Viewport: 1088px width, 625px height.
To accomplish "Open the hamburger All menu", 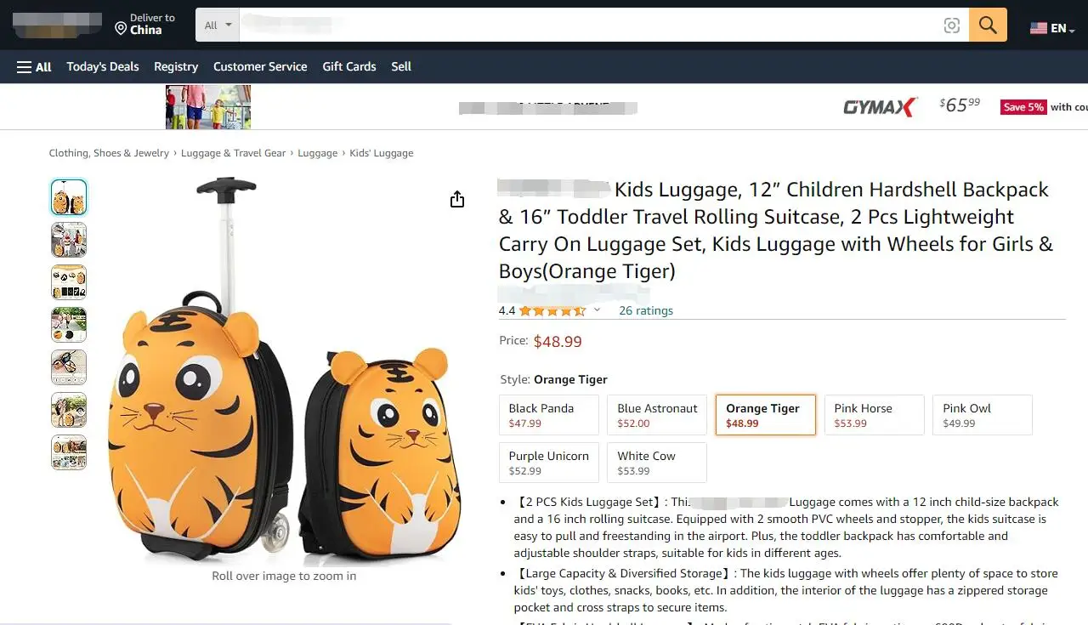I will pyautogui.click(x=34, y=66).
